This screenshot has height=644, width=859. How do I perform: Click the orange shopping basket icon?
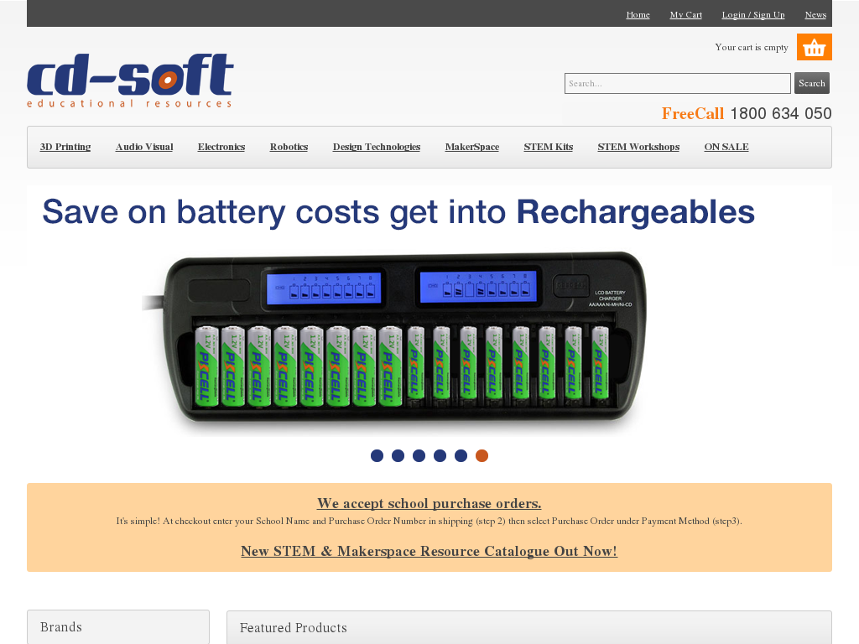tap(814, 47)
